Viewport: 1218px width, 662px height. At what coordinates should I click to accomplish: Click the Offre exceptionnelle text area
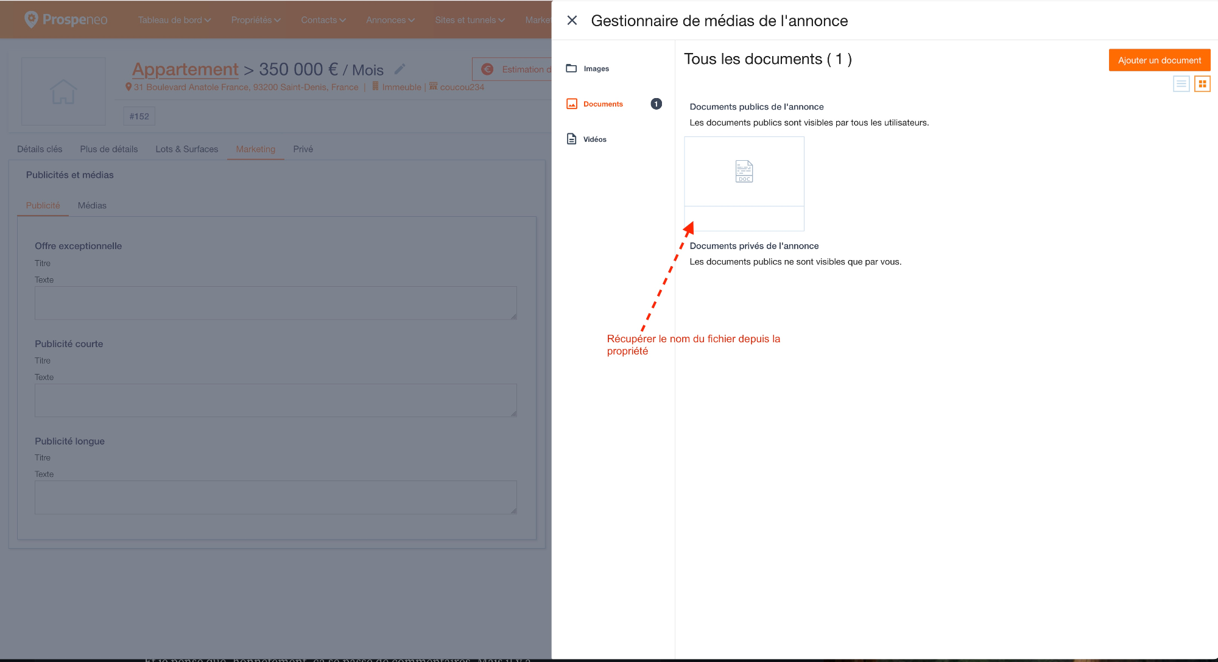[276, 303]
